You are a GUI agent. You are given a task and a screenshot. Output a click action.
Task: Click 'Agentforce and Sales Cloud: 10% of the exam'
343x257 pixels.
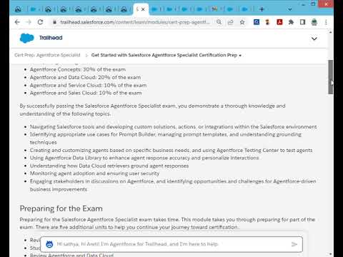pyautogui.click(x=86, y=93)
